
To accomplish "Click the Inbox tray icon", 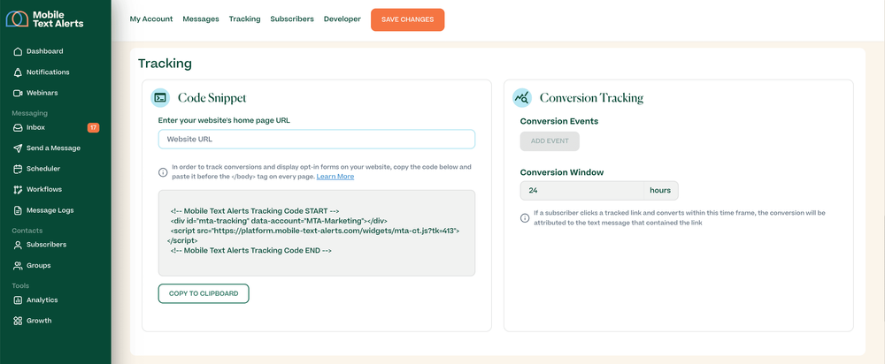I will (x=18, y=128).
